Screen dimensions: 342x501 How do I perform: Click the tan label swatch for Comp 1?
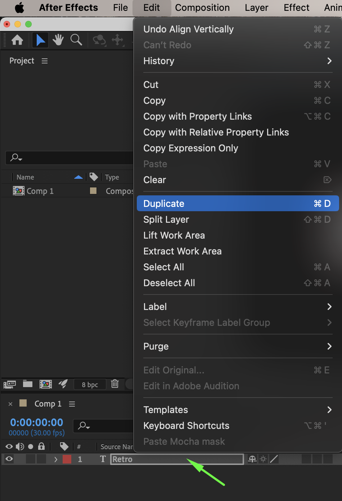93,191
